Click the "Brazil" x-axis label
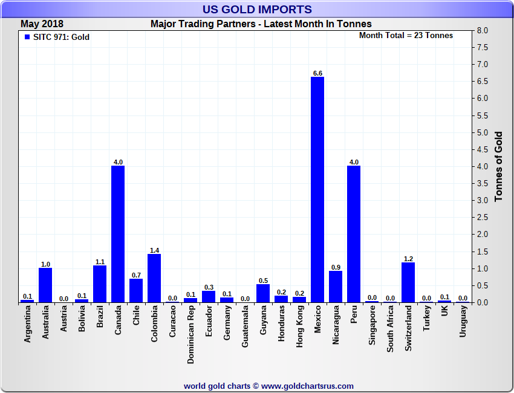 pyautogui.click(x=100, y=316)
